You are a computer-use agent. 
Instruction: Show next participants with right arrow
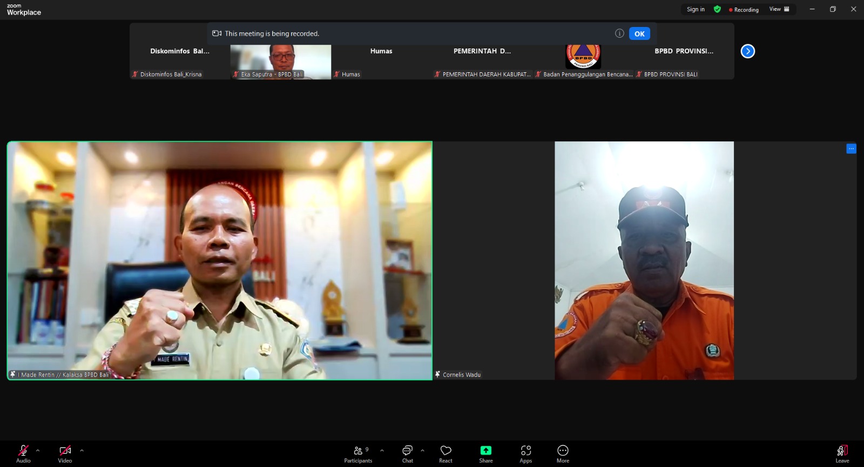tap(747, 51)
